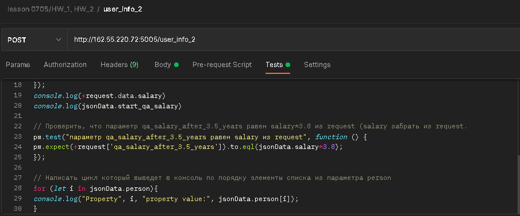Click line number 28 in the gutter
Screen dimensions: 520x216
pyautogui.click(x=18, y=188)
